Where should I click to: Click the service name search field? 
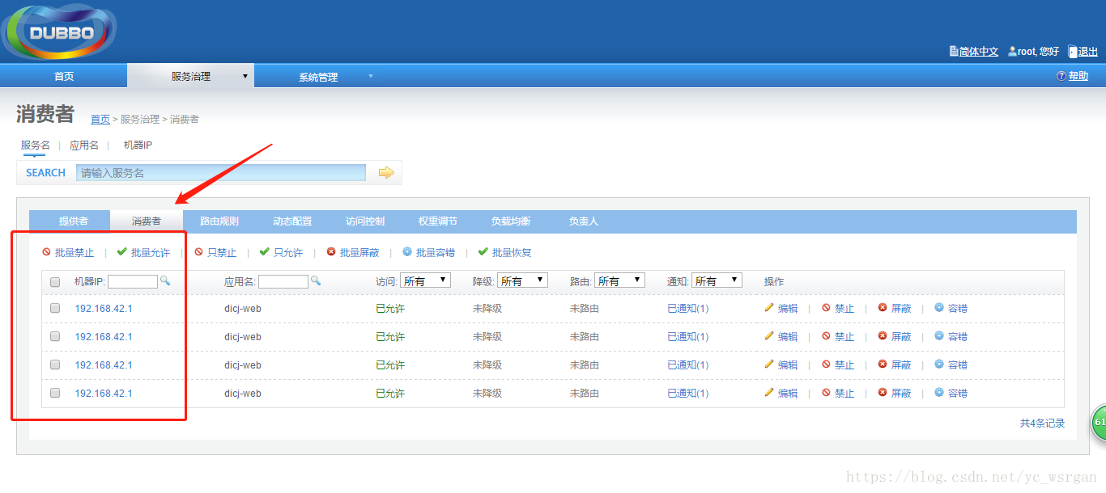tap(221, 172)
